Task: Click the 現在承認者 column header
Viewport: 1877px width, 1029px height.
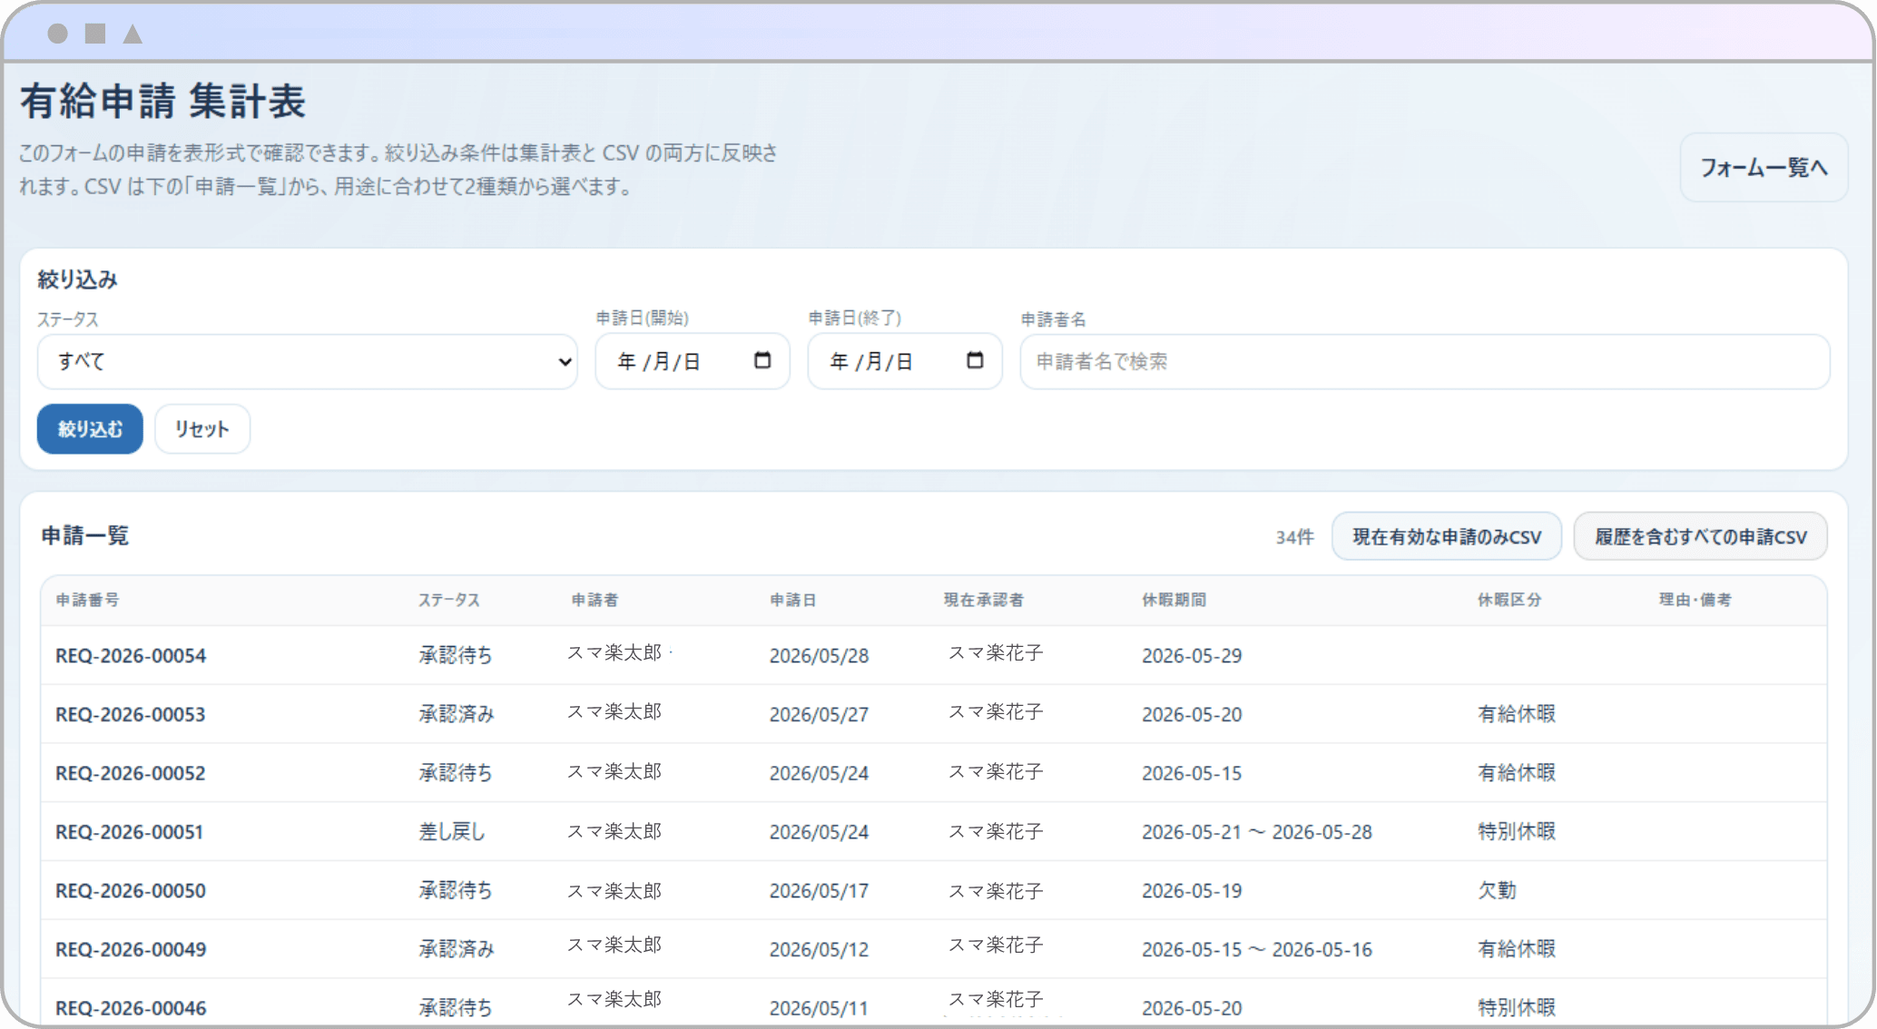Action: click(x=983, y=600)
